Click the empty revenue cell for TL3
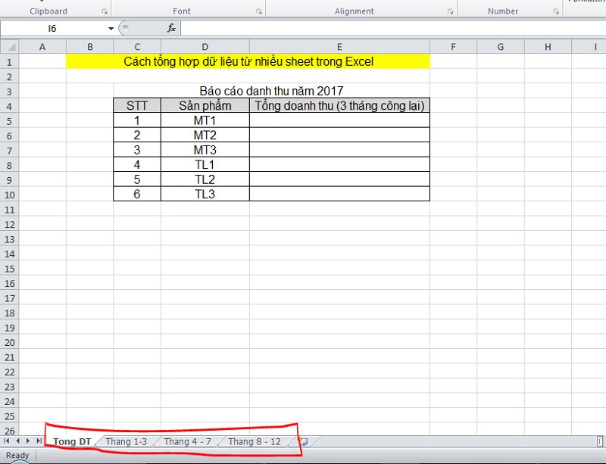Screen dimensions: 606x464 point(339,194)
